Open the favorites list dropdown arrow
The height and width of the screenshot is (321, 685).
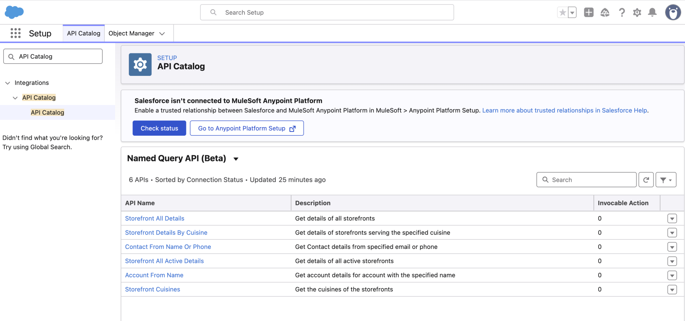pyautogui.click(x=572, y=13)
